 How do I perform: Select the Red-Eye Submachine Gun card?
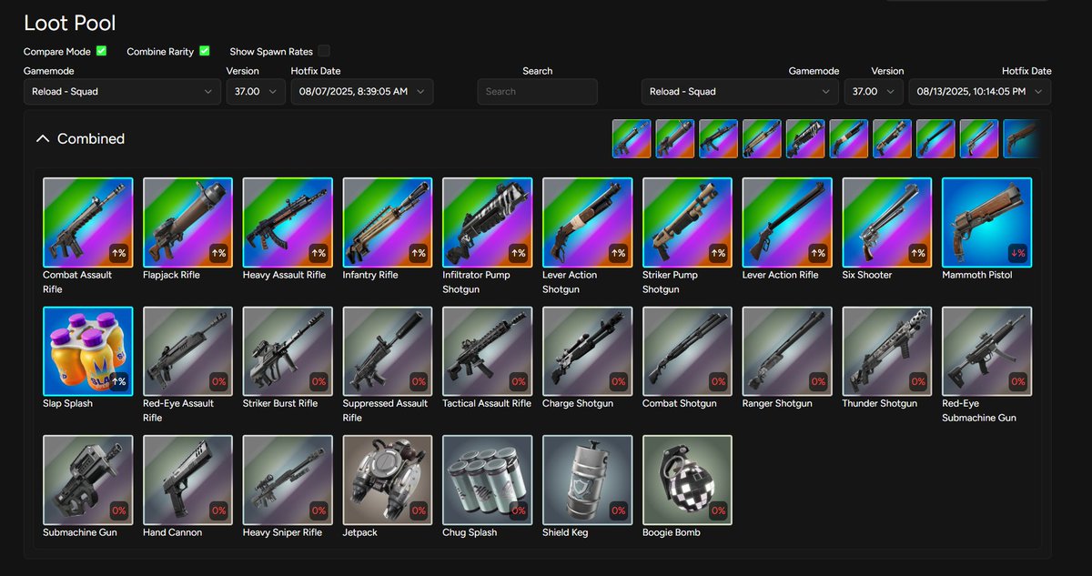[x=987, y=351]
